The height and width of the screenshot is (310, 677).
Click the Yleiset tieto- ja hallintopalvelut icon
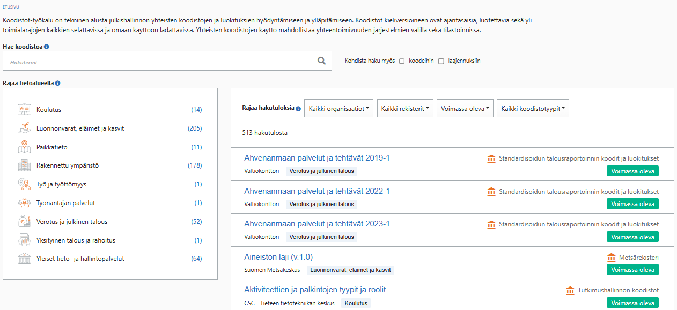coord(24,259)
